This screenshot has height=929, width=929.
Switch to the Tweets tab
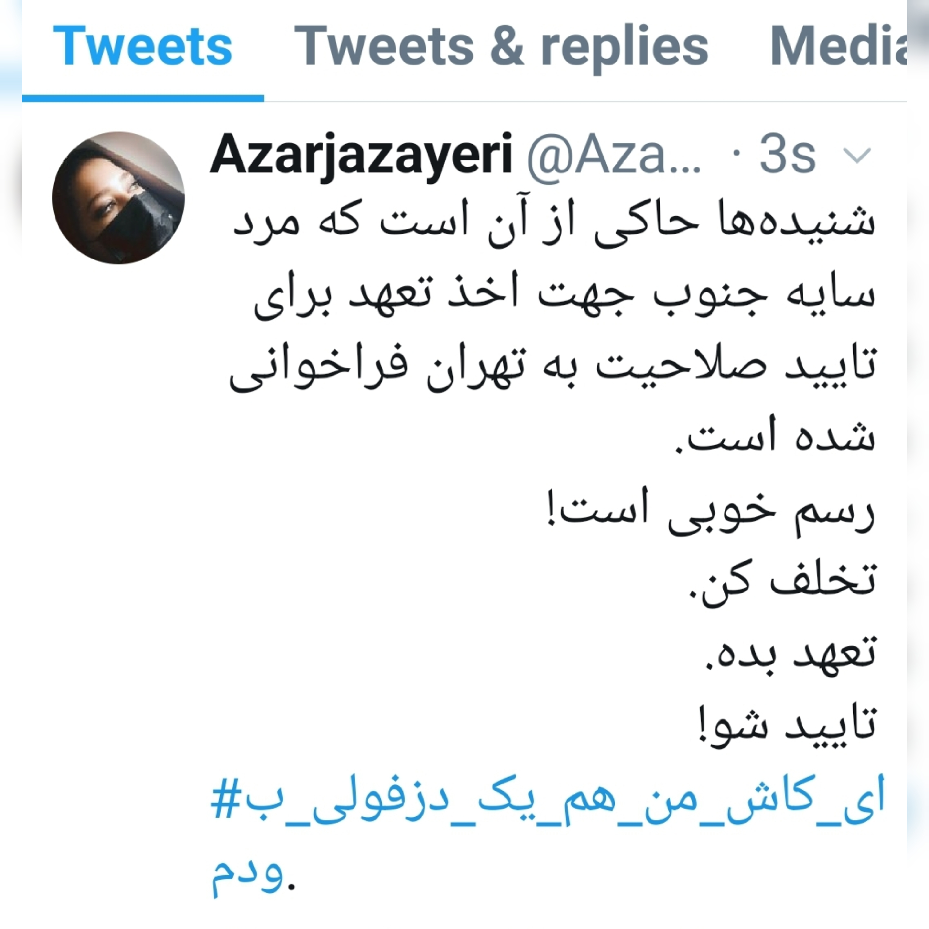(x=143, y=46)
